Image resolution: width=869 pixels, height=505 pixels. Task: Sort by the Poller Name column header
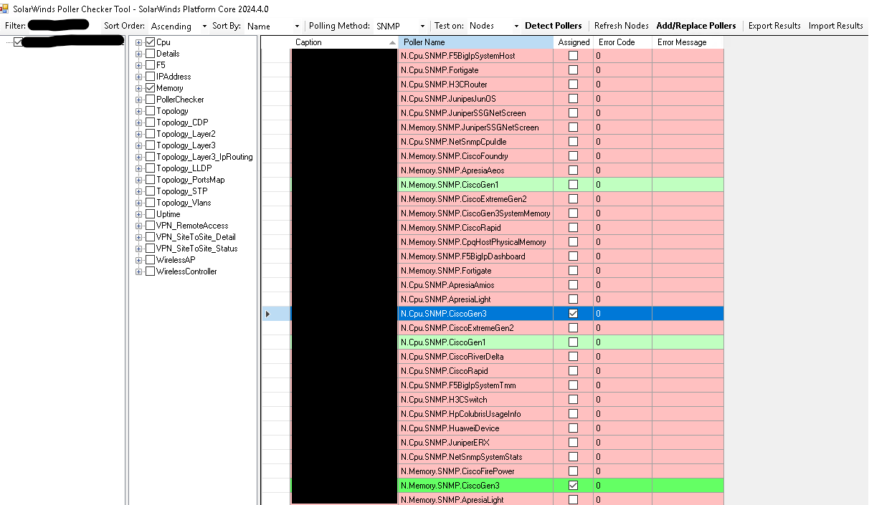(475, 42)
